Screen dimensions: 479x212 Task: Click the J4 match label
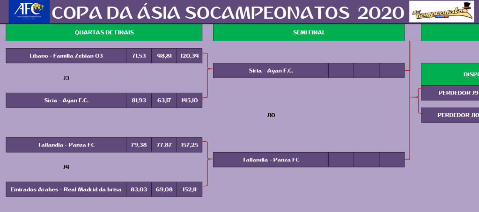(66, 167)
